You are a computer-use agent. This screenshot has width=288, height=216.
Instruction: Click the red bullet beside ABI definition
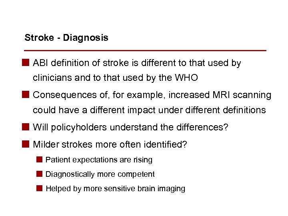point(27,62)
